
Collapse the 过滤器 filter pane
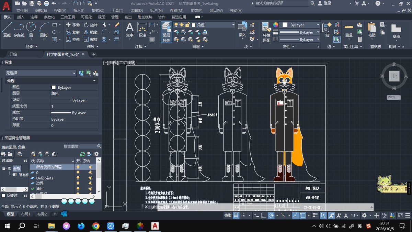(25, 161)
